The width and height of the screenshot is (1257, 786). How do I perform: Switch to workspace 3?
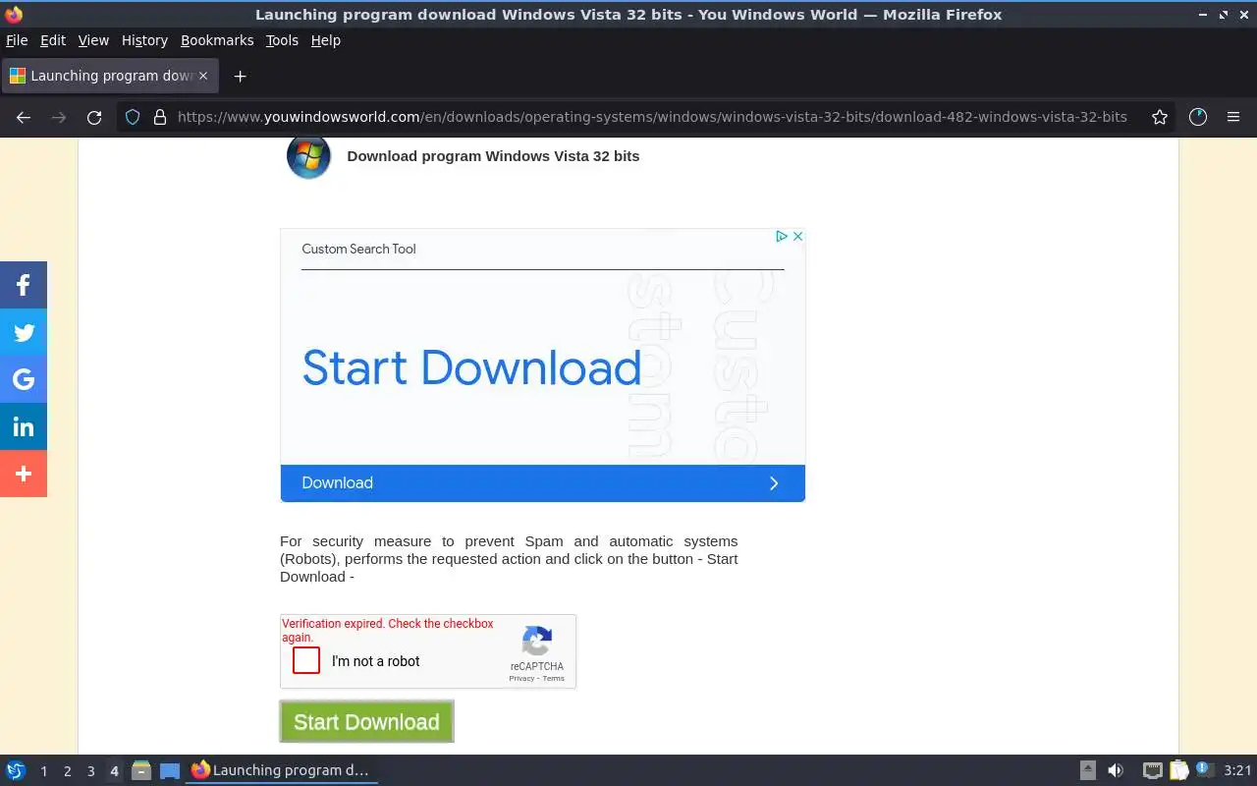(90, 771)
